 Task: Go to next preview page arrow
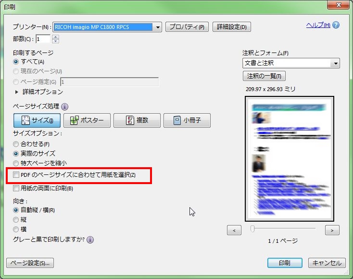332,230
